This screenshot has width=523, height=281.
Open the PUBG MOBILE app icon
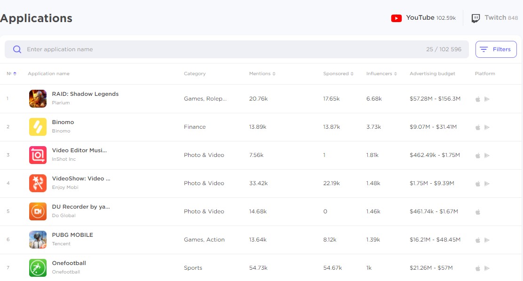point(38,240)
